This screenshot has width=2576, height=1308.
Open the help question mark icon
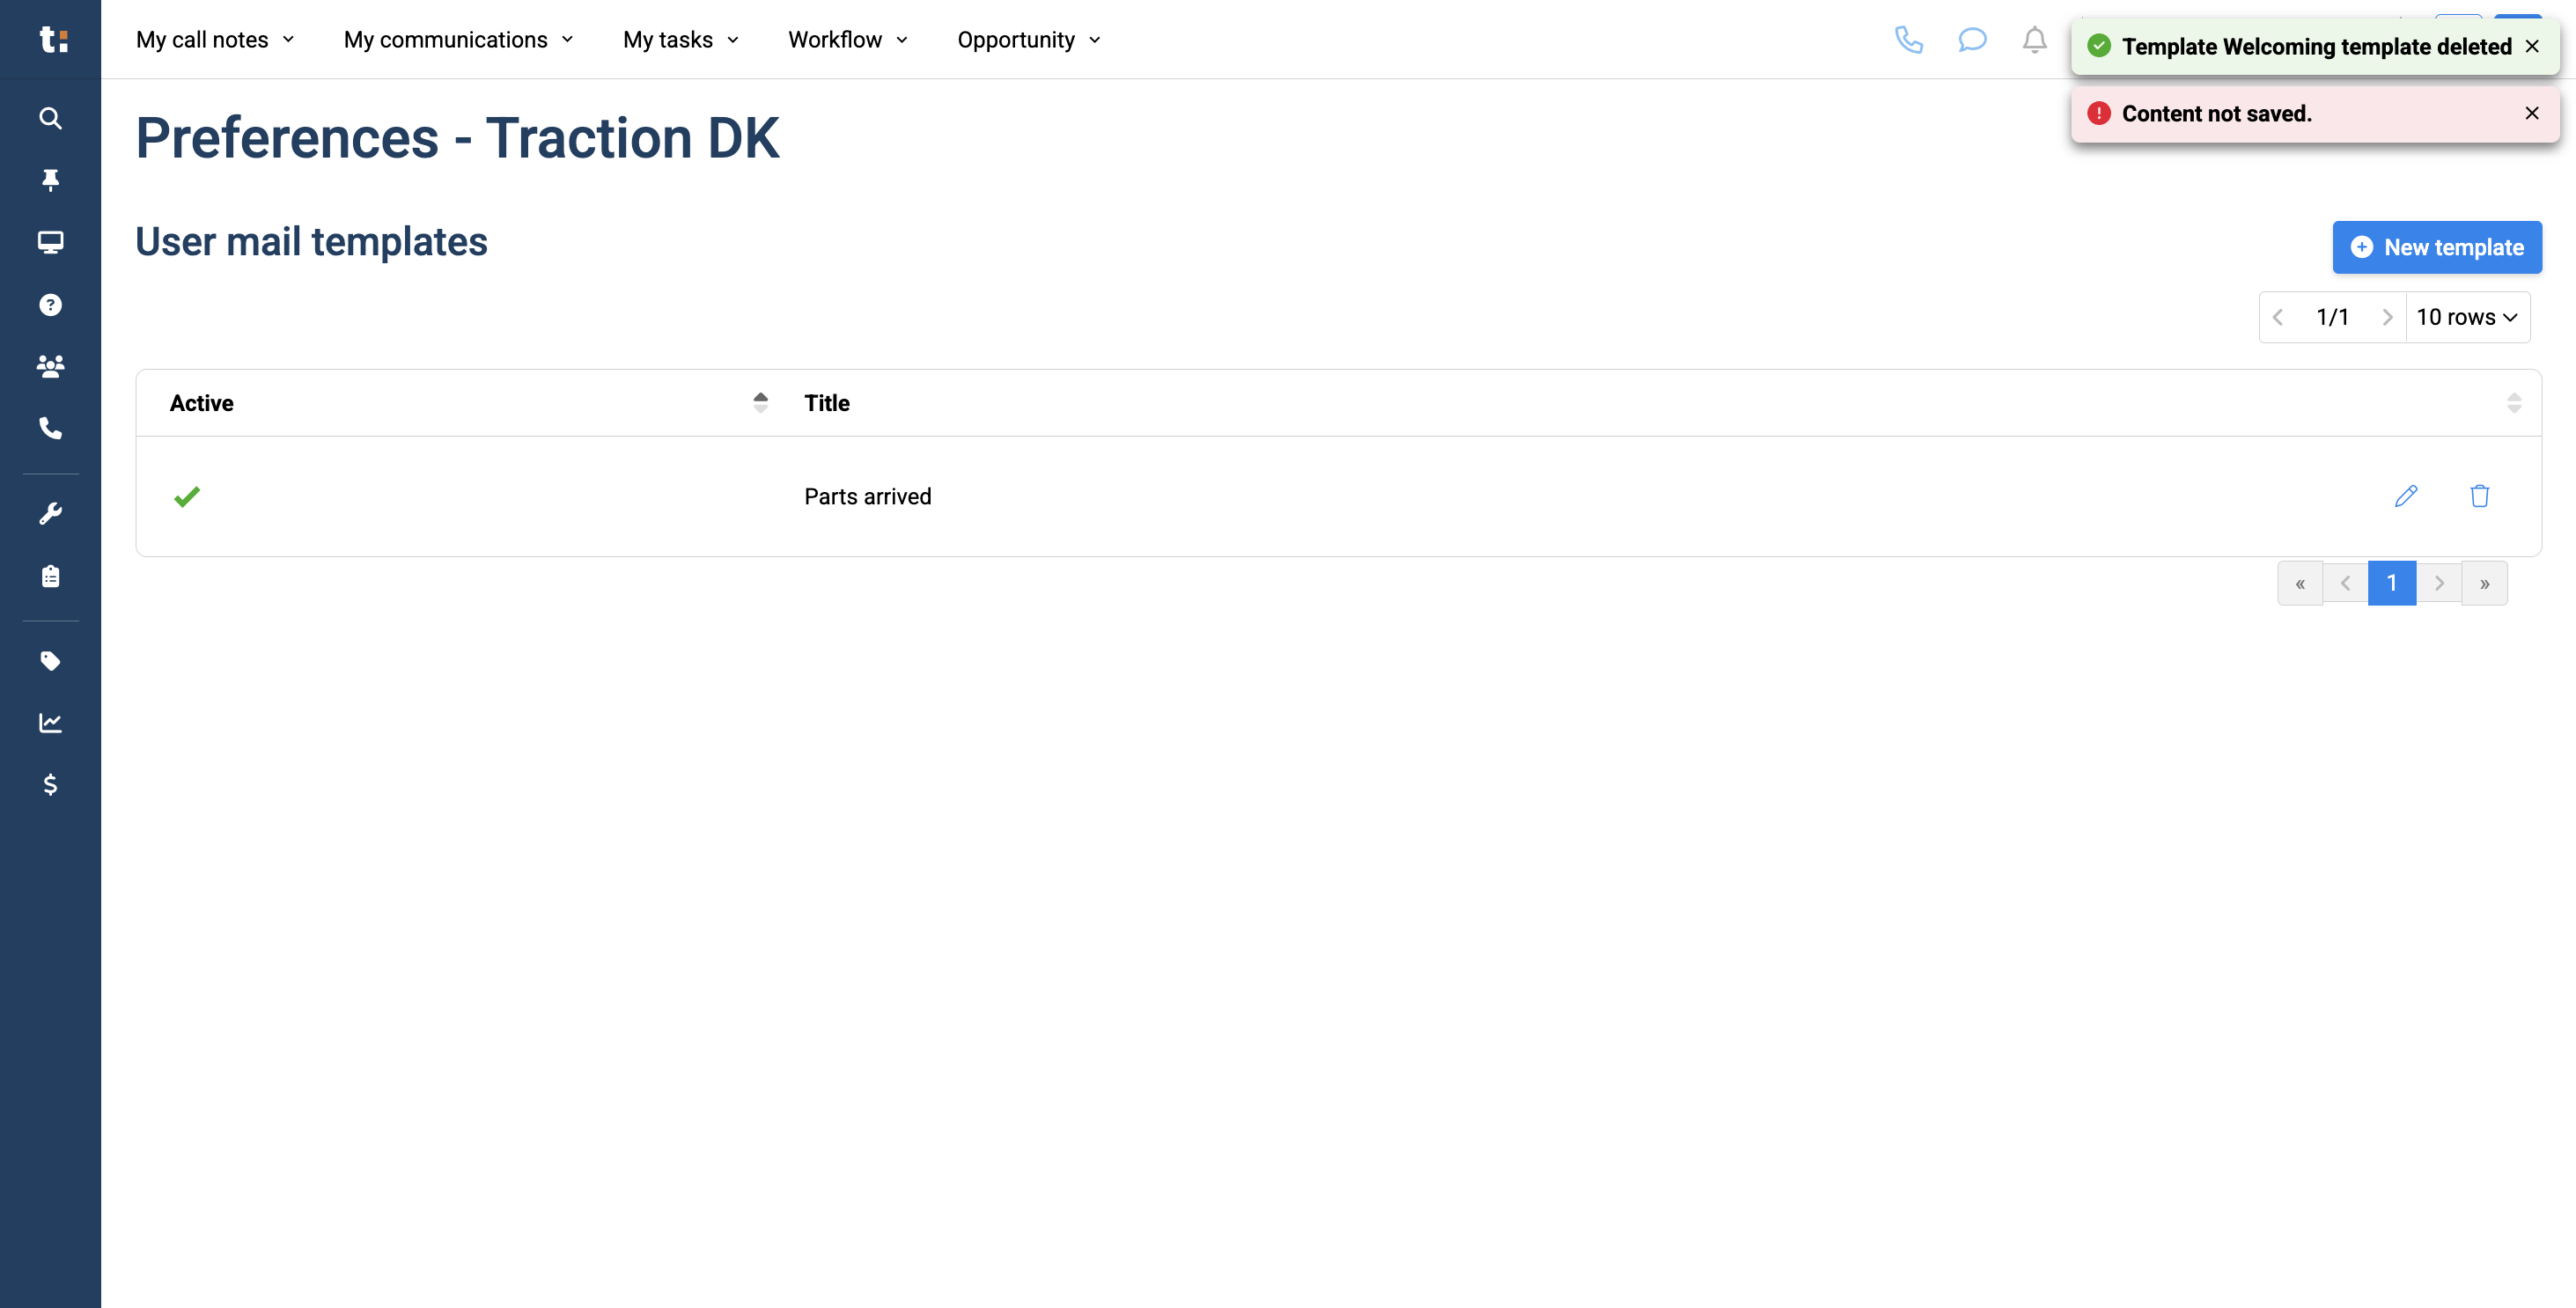tap(50, 305)
